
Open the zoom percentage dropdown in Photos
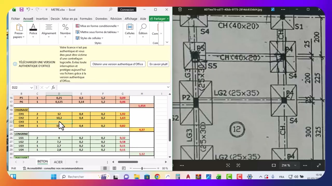(x=295, y=165)
